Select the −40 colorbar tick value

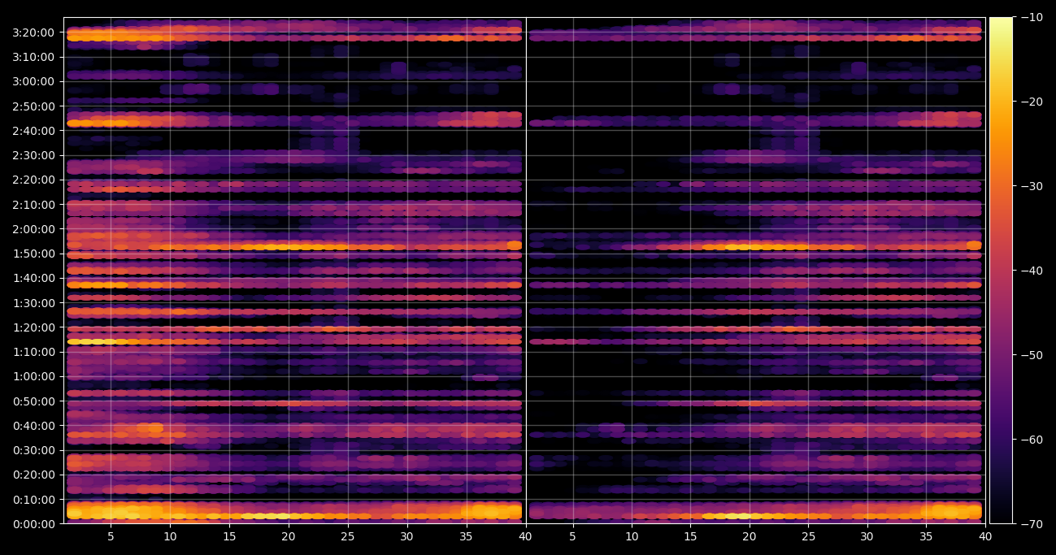(1033, 271)
